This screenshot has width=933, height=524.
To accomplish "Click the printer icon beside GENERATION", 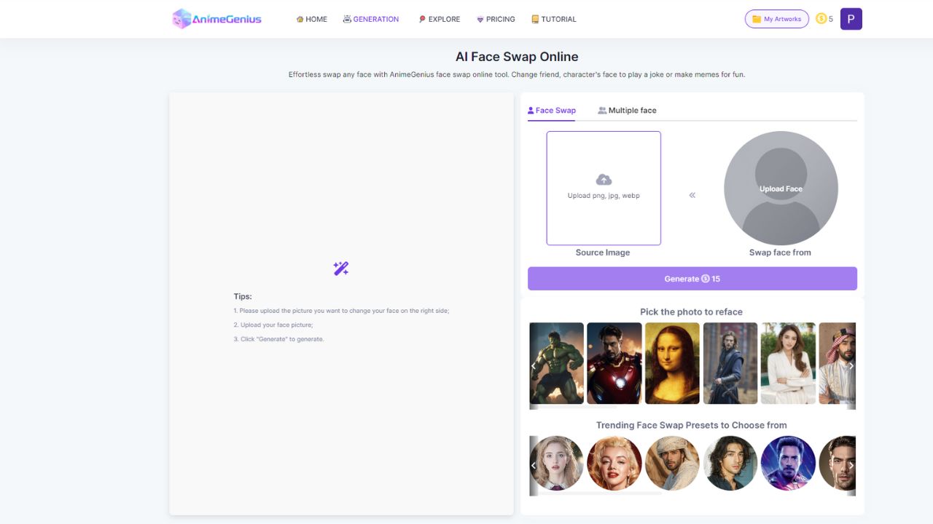I will click(347, 19).
